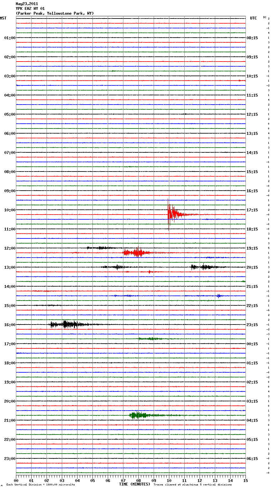Image resolution: width=271 pixels, height=489 pixels.
Task: Click the 02:15 UTC time label
Action: tap(252, 382)
